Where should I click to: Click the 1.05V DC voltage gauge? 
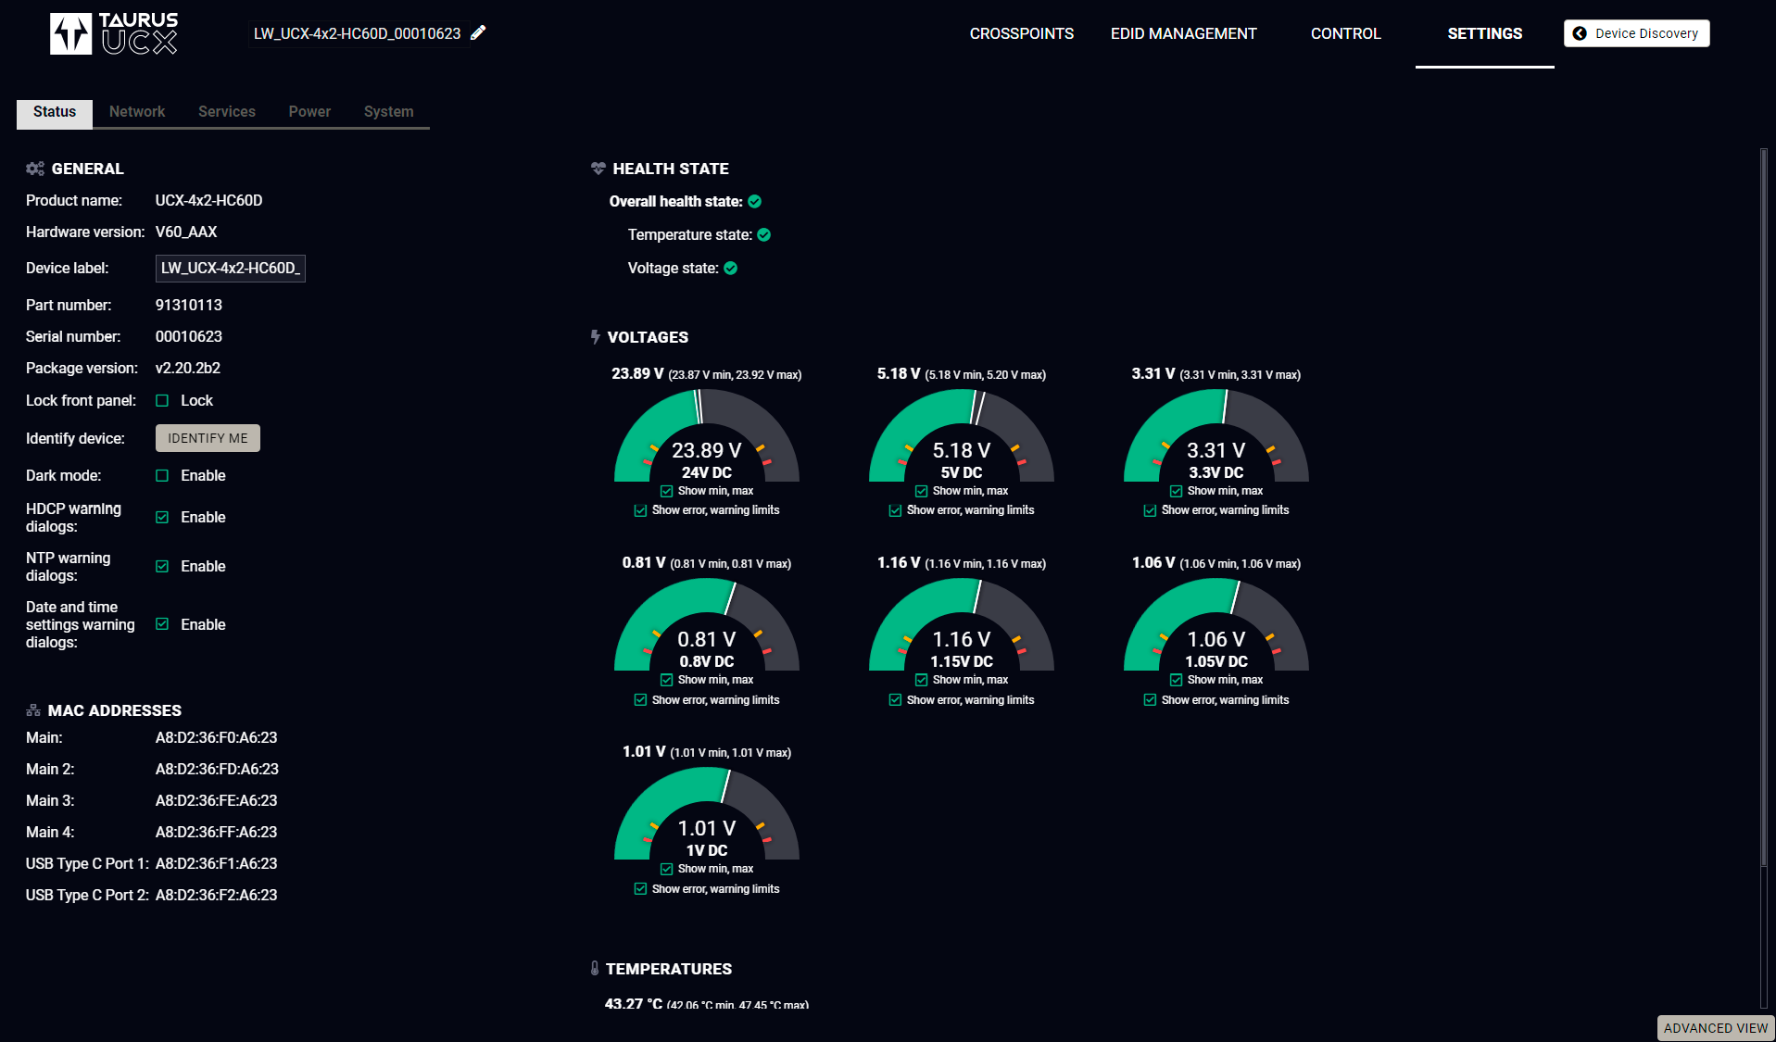[1216, 624]
